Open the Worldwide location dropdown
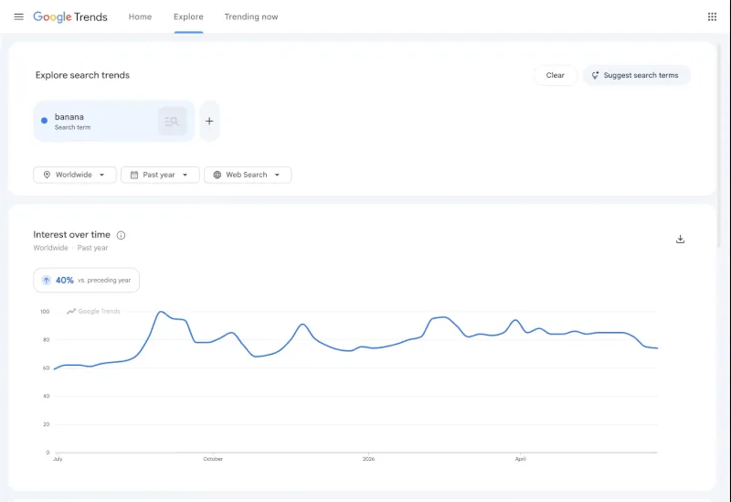The width and height of the screenshot is (731, 502). click(x=75, y=175)
